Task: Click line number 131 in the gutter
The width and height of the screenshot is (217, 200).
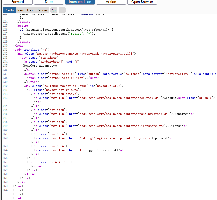Action: click(5, 50)
